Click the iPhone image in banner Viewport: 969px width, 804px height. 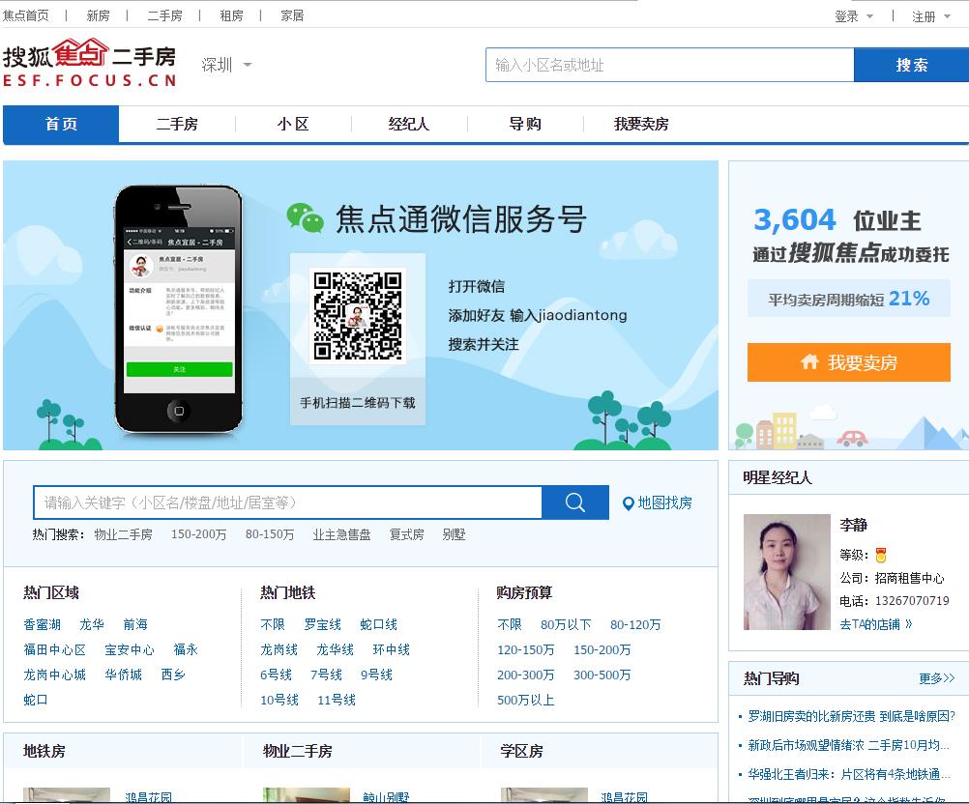click(x=178, y=309)
